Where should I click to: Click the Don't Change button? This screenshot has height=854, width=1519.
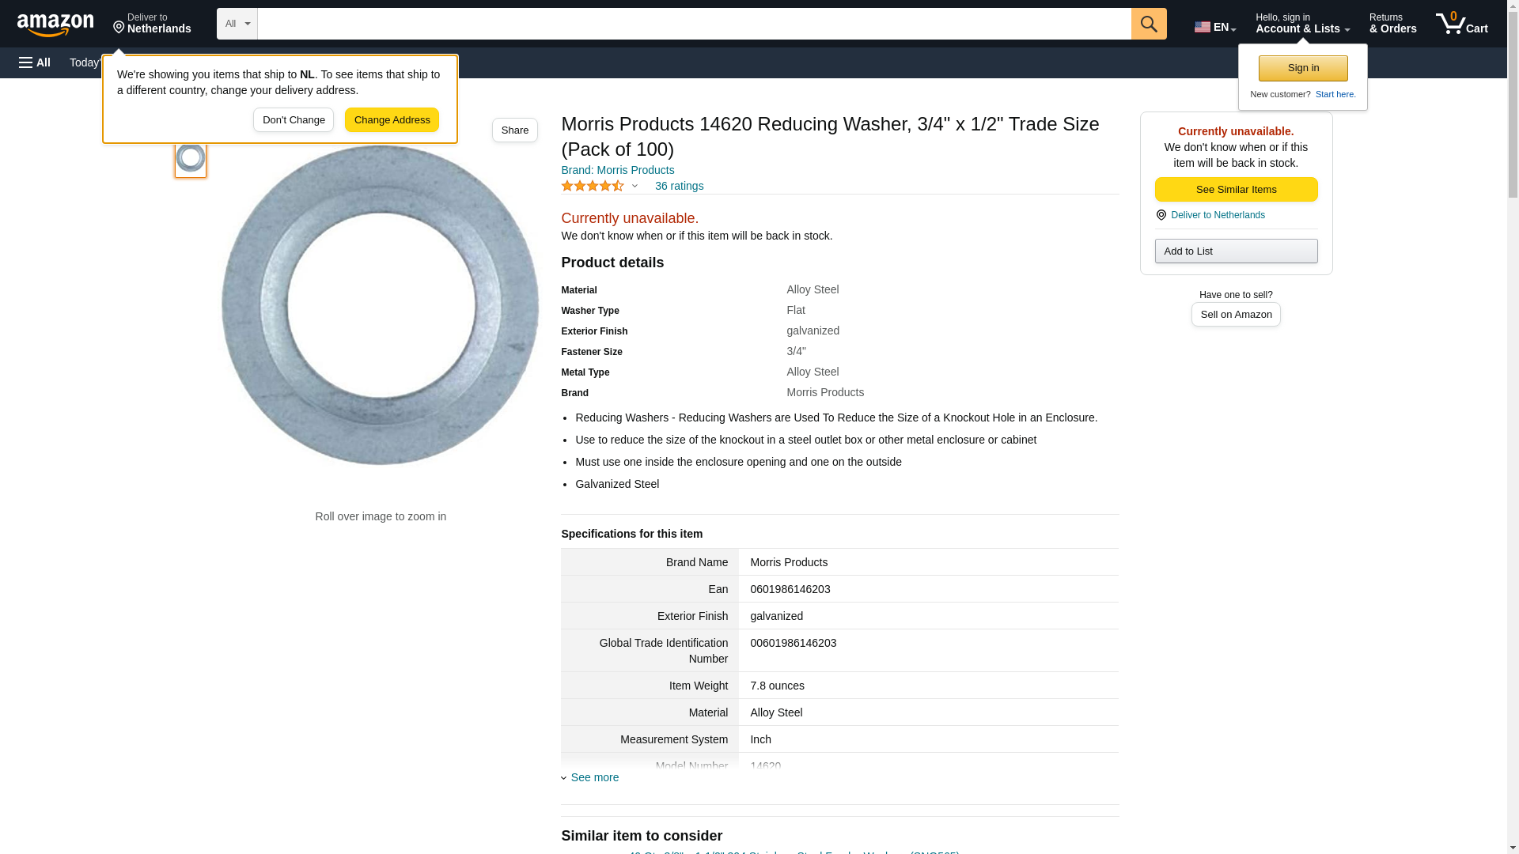(x=294, y=120)
